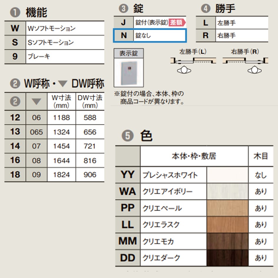Select the highlighted 錠なし option
This screenshot has height=278, width=278.
[150, 36]
